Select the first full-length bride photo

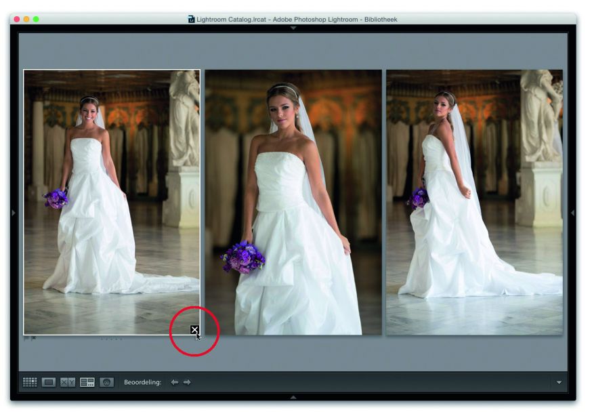pyautogui.click(x=112, y=202)
